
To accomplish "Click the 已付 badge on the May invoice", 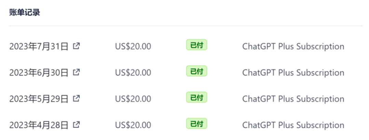I will coord(196,97).
